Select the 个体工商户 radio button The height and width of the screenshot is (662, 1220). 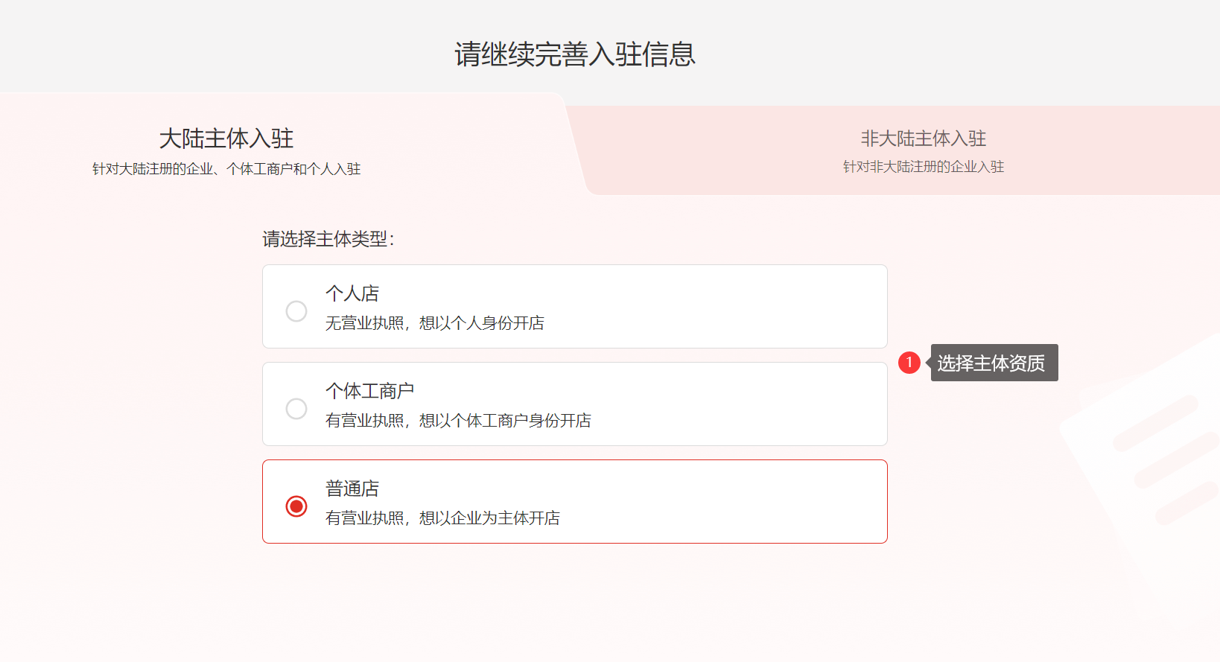click(296, 409)
